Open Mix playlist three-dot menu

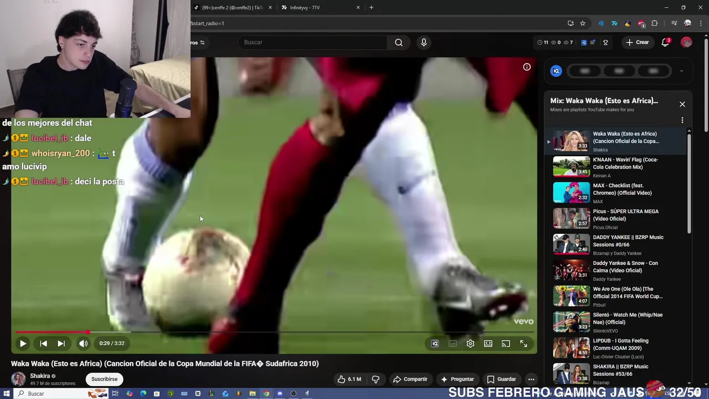pos(682,120)
